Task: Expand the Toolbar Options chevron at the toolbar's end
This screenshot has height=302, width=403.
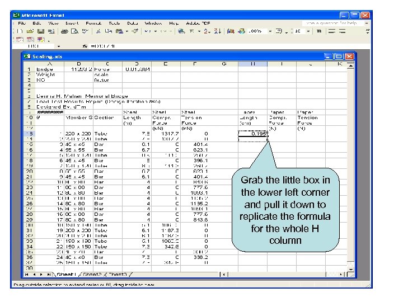Action: (x=368, y=31)
